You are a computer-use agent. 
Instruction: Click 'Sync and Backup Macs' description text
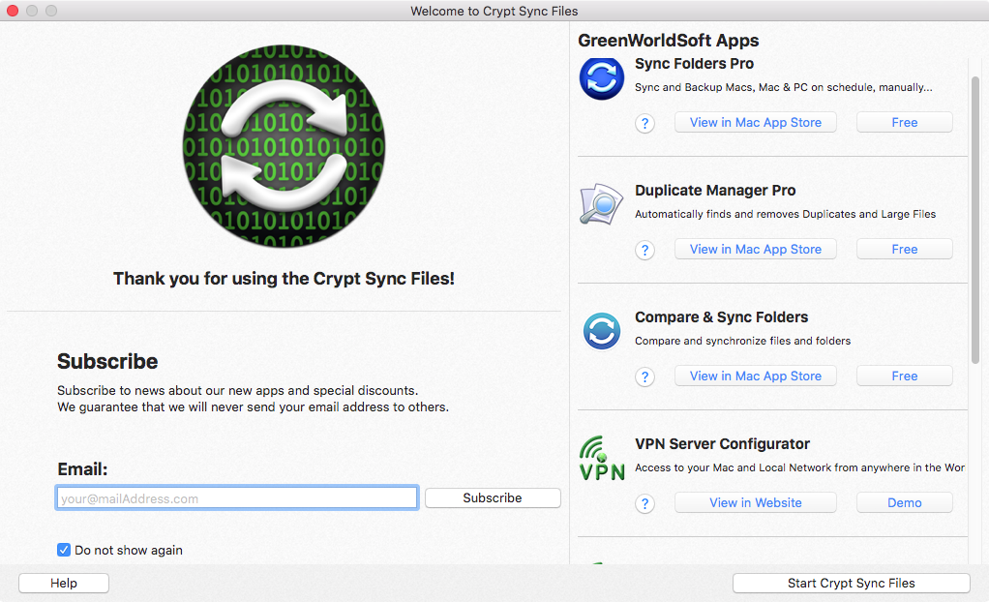tap(784, 87)
